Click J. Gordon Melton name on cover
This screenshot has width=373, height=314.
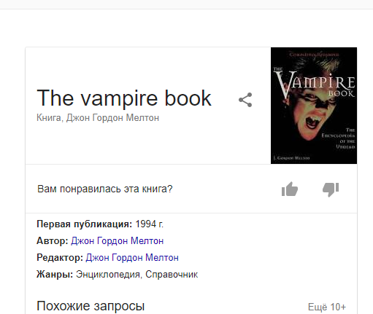point(291,158)
